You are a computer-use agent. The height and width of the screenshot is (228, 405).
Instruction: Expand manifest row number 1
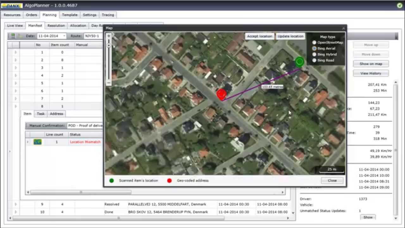pos(16,52)
